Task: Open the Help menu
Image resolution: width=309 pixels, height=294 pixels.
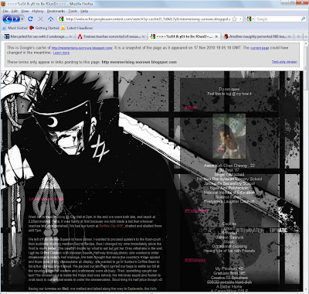Action: (84, 11)
